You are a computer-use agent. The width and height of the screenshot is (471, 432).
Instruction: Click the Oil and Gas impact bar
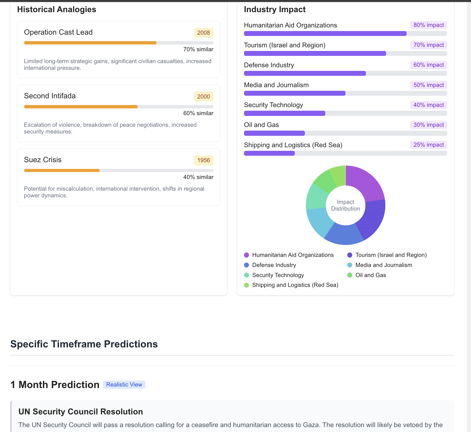[345, 133]
